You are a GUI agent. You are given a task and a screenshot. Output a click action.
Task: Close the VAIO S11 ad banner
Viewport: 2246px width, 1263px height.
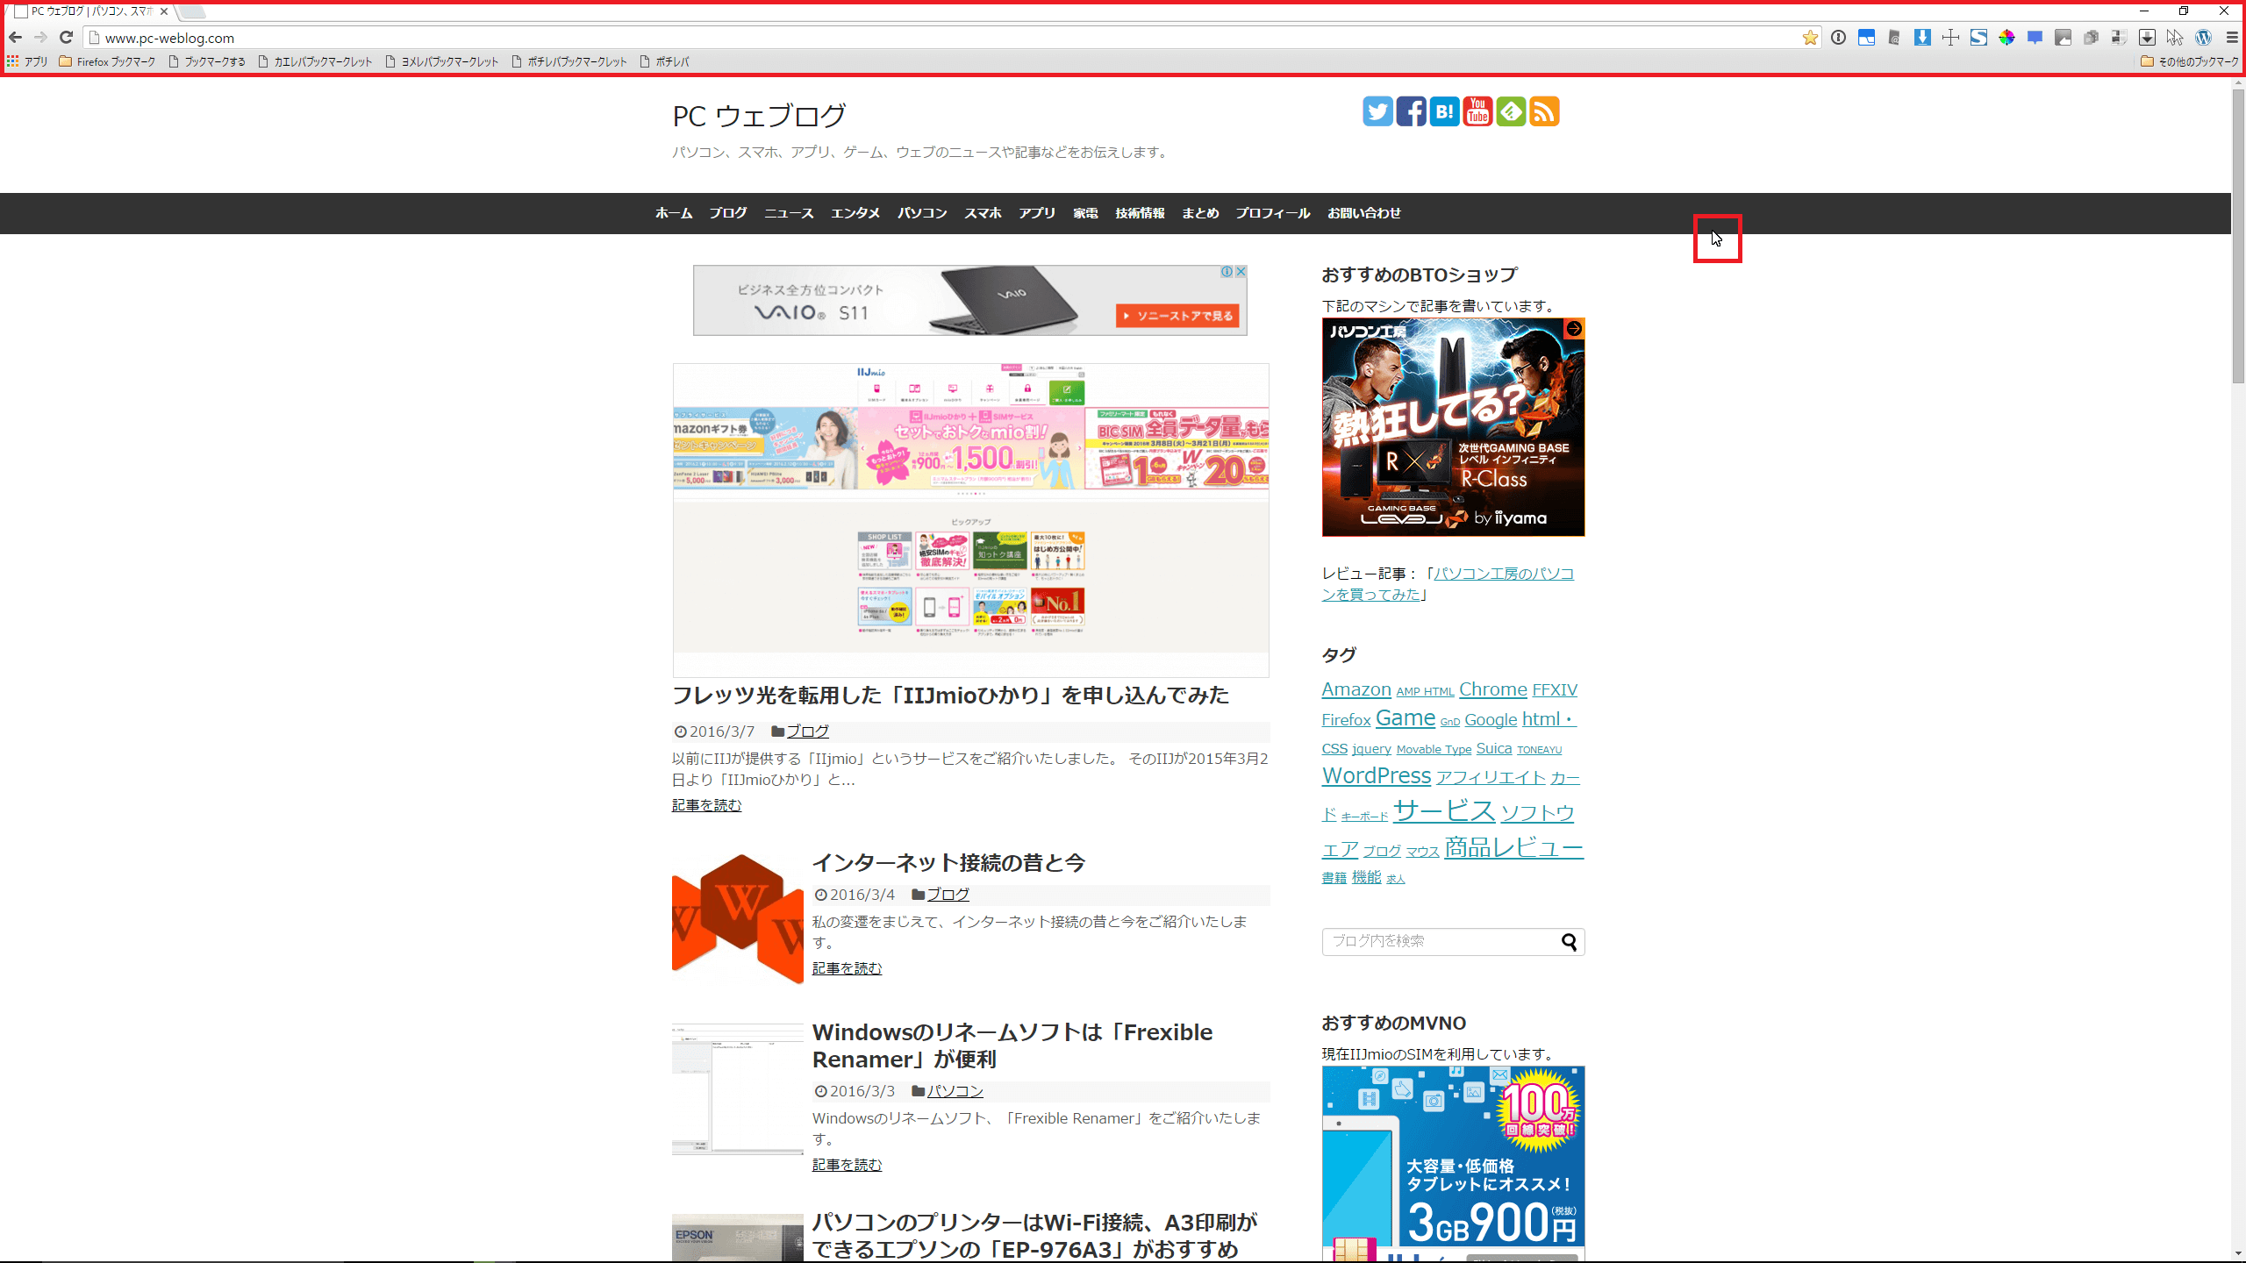click(x=1241, y=272)
